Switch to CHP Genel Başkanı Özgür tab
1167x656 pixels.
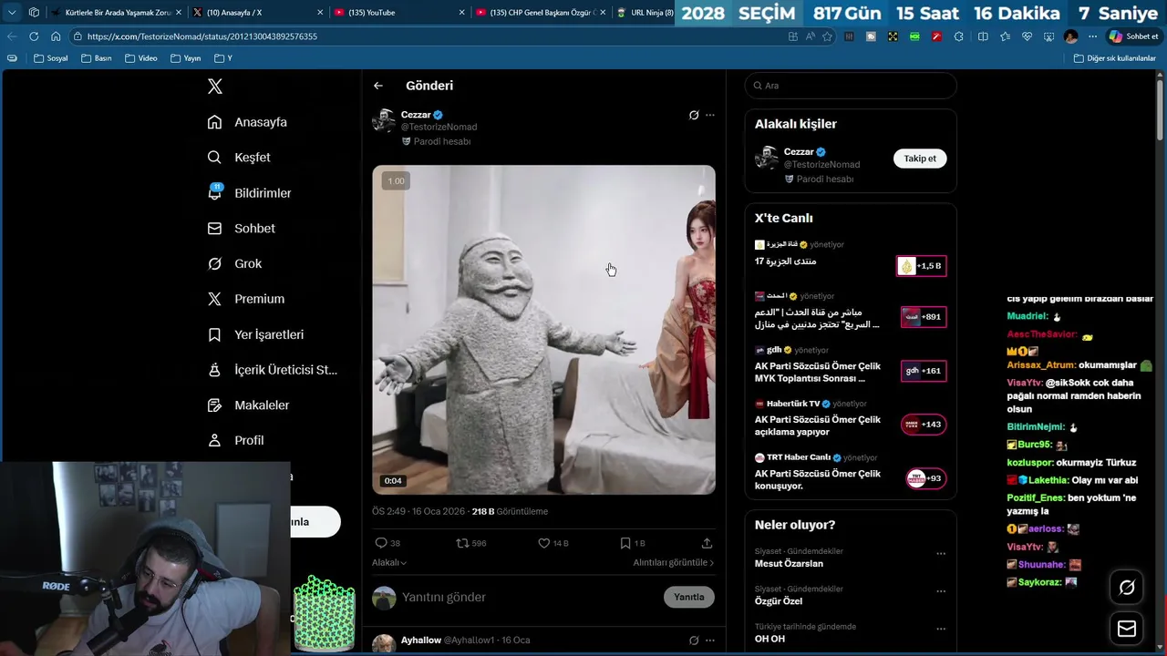tap(538, 13)
